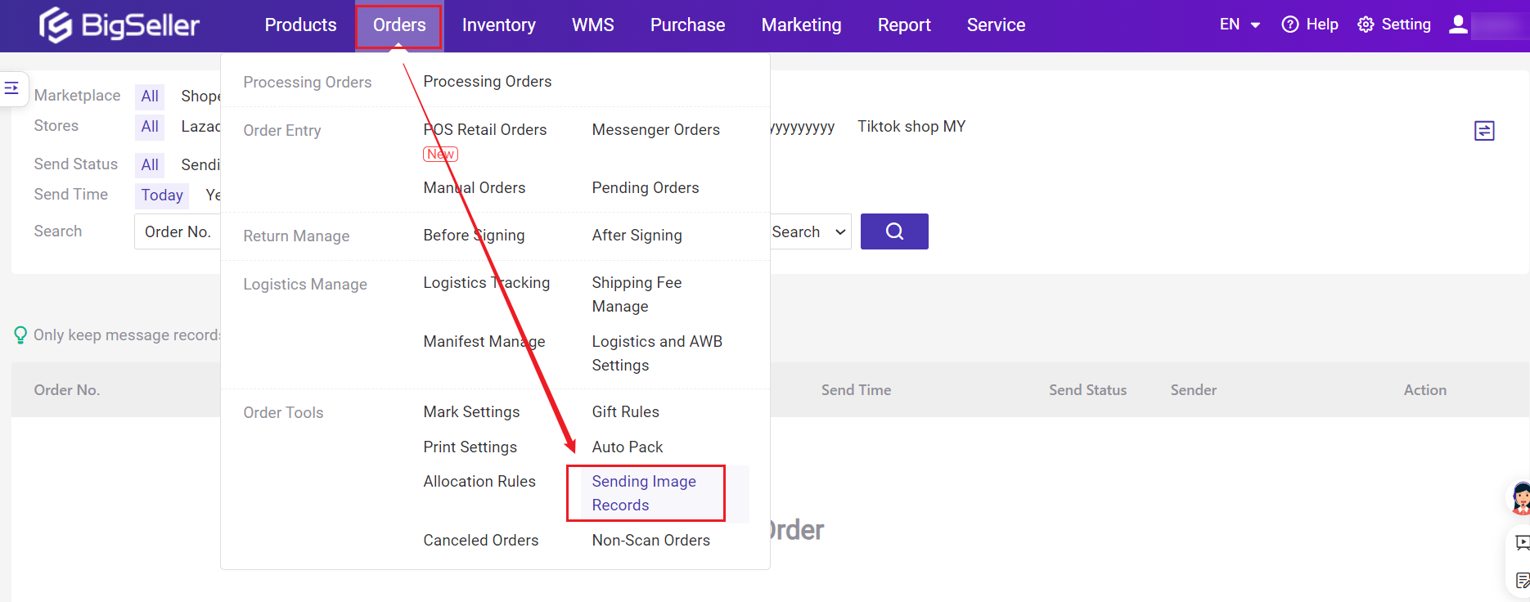Open Help via the question mark icon
The height and width of the screenshot is (602, 1530).
(x=1289, y=25)
